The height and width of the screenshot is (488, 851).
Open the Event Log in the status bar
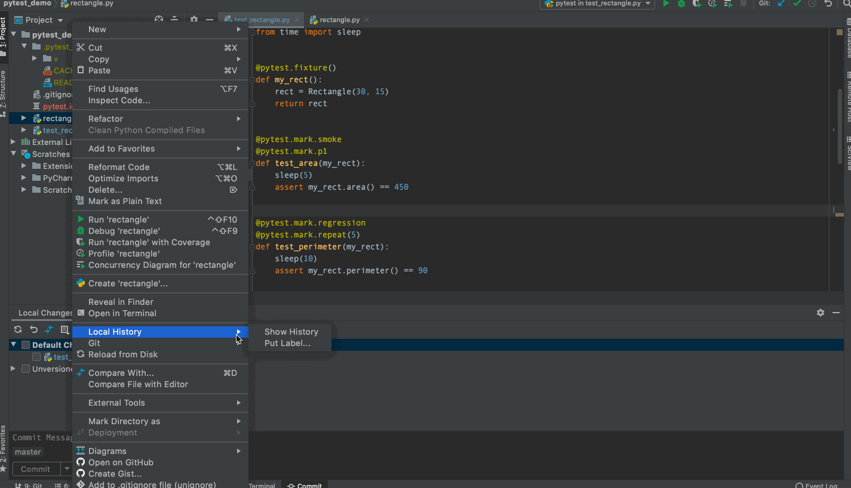(817, 485)
